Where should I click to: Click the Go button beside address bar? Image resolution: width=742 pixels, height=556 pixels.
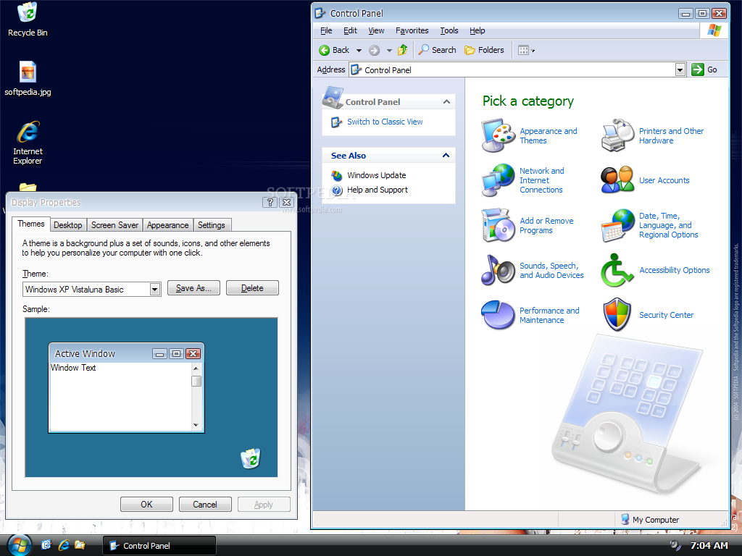pos(704,70)
